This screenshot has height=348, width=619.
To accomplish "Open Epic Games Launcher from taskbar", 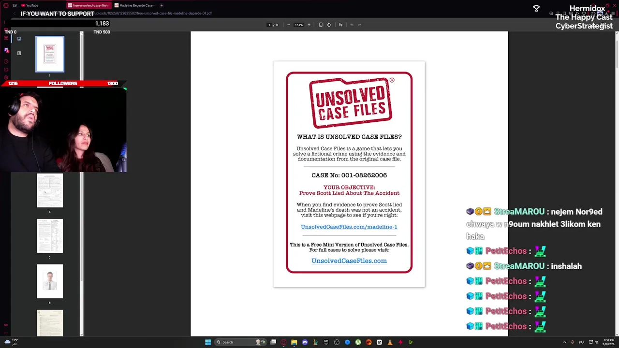I will (326, 342).
